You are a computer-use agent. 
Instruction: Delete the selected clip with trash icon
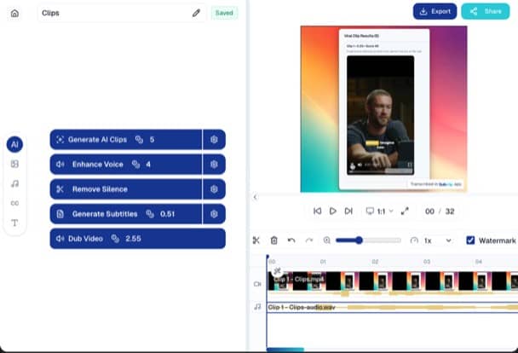pos(273,240)
